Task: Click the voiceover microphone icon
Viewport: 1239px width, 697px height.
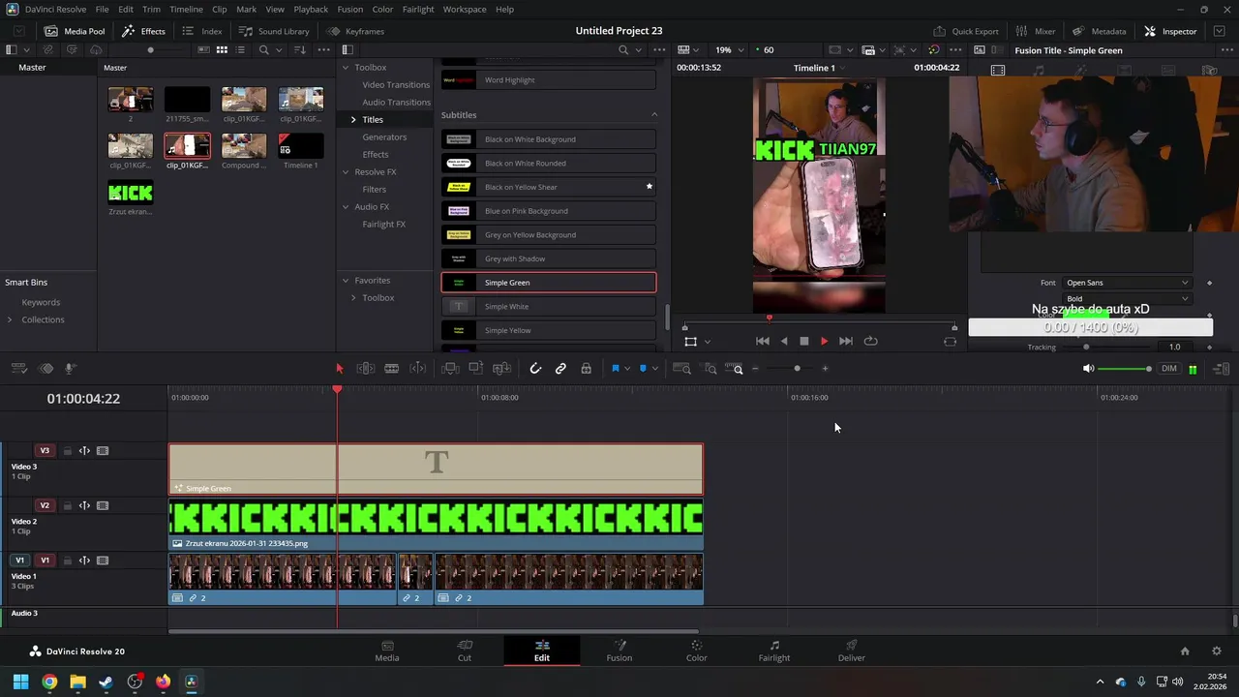Action: point(71,369)
